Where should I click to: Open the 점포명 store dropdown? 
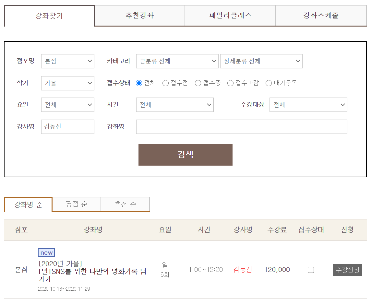[67, 61]
